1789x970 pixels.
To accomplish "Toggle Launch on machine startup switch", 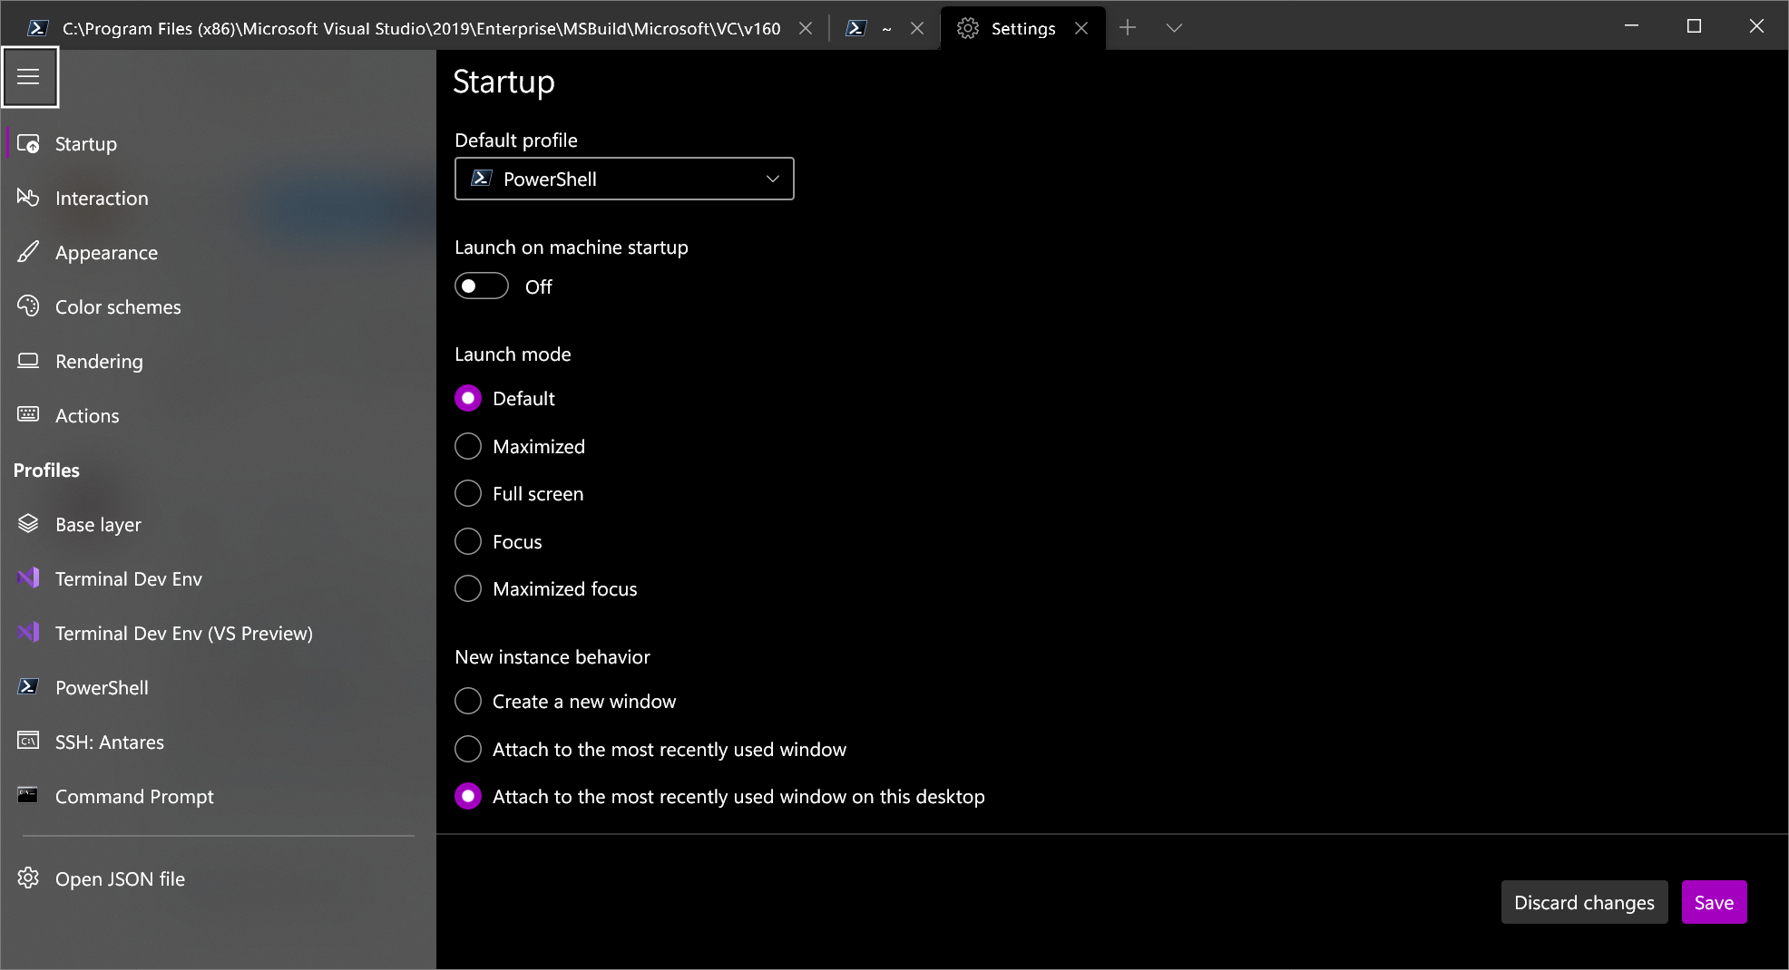I will (x=482, y=286).
